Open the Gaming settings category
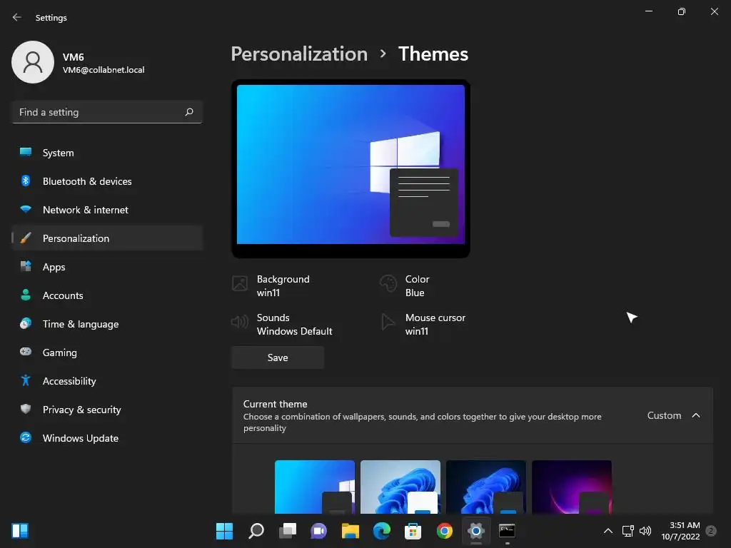This screenshot has width=731, height=548. [x=107, y=352]
